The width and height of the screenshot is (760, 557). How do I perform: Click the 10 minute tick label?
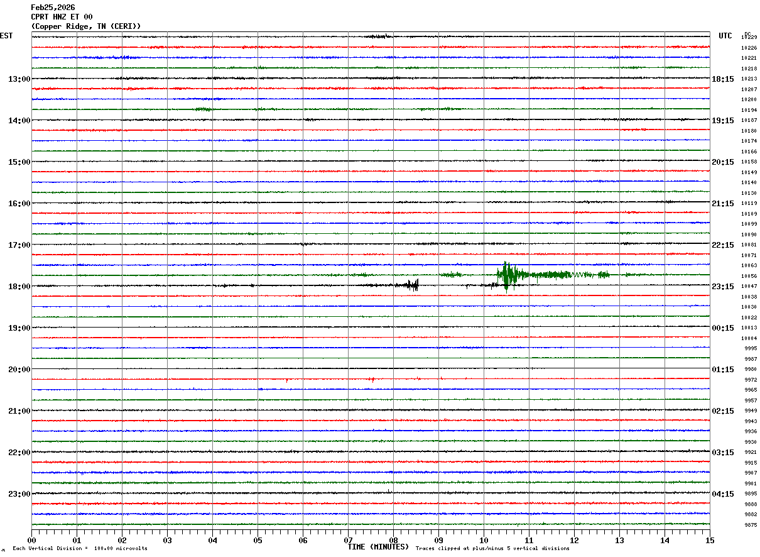[x=484, y=540]
